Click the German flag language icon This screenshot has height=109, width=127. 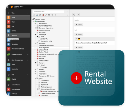pos(79,39)
